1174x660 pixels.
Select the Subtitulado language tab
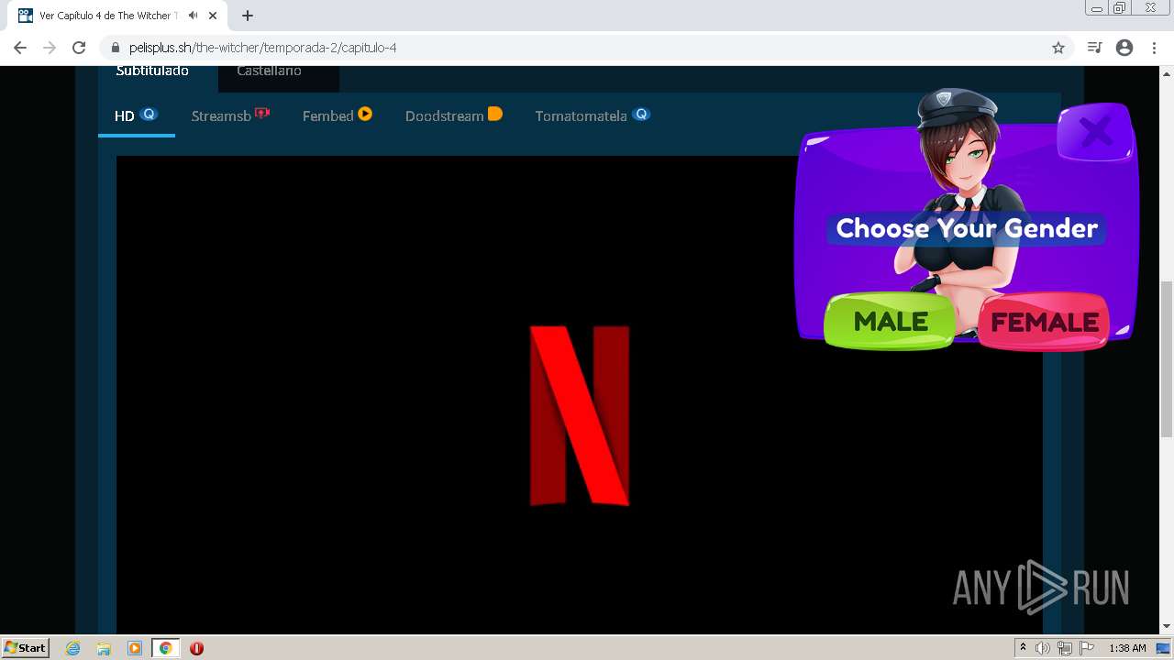[152, 71]
